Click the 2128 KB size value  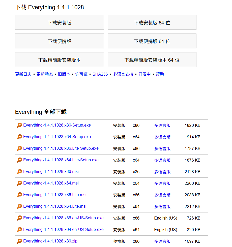[192, 172]
